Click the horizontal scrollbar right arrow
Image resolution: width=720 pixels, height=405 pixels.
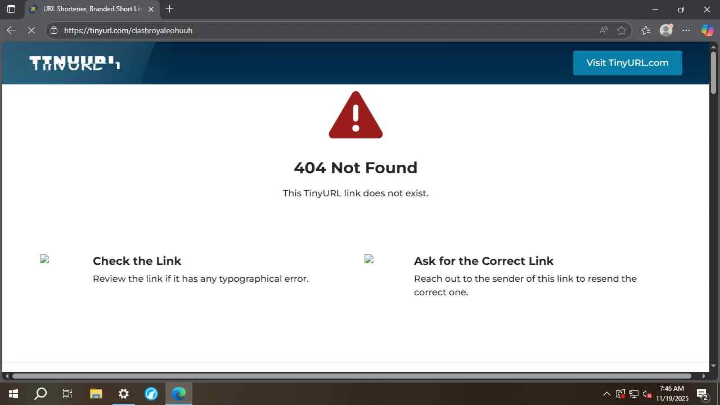[704, 376]
